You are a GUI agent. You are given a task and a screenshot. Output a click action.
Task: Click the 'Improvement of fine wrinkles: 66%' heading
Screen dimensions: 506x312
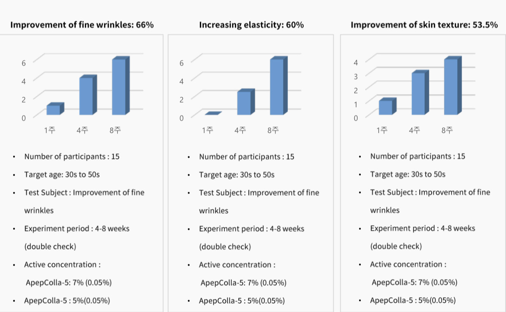coord(82,25)
